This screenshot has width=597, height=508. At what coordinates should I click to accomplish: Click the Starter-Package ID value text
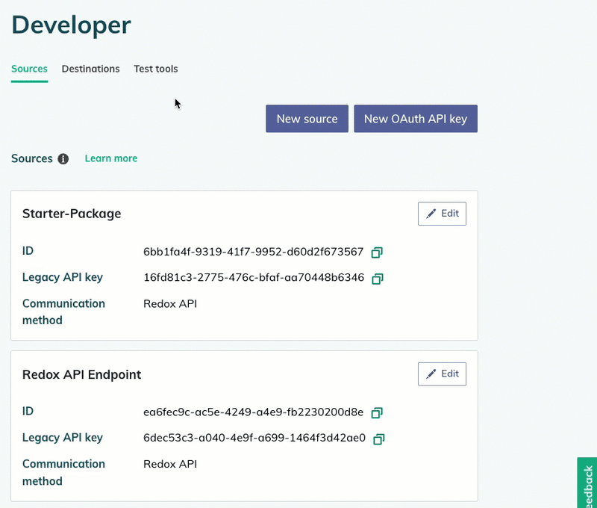(253, 251)
